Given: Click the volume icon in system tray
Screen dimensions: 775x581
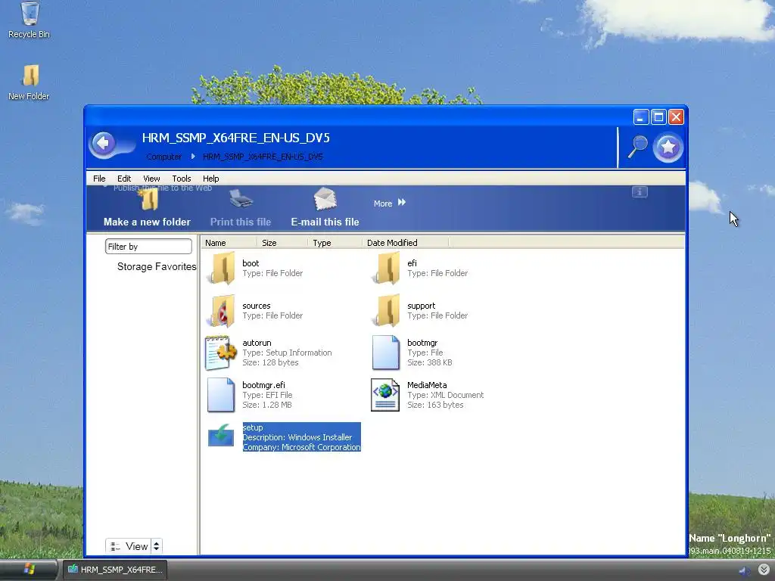Looking at the screenshot, I should (x=745, y=571).
